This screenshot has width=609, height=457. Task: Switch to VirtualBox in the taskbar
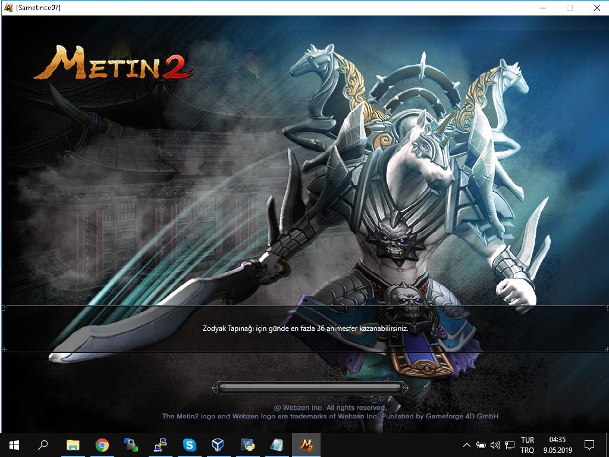click(218, 445)
